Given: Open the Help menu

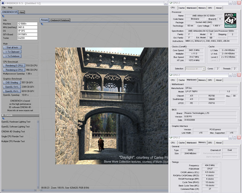Looking at the screenshot, I should 10,7.
